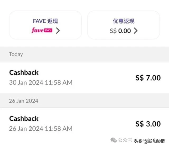169x147 pixels.
Task: Open the chevron next to S$ 0.00
Action: (135, 31)
